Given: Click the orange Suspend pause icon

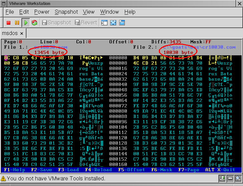Looking at the screenshot, I should click(x=17, y=23).
